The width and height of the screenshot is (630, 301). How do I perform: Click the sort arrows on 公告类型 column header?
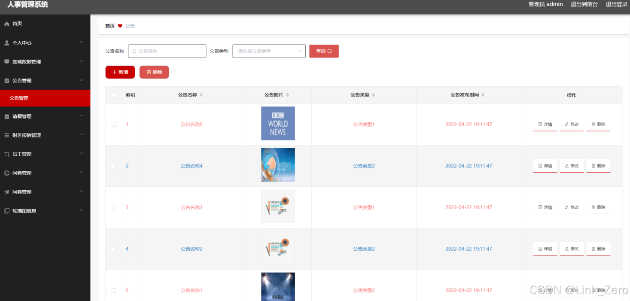click(374, 95)
